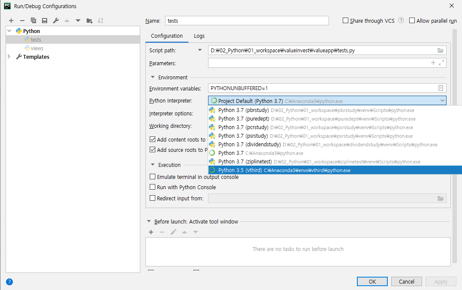Click the OK button
This screenshot has width=462, height=290.
coord(372,281)
